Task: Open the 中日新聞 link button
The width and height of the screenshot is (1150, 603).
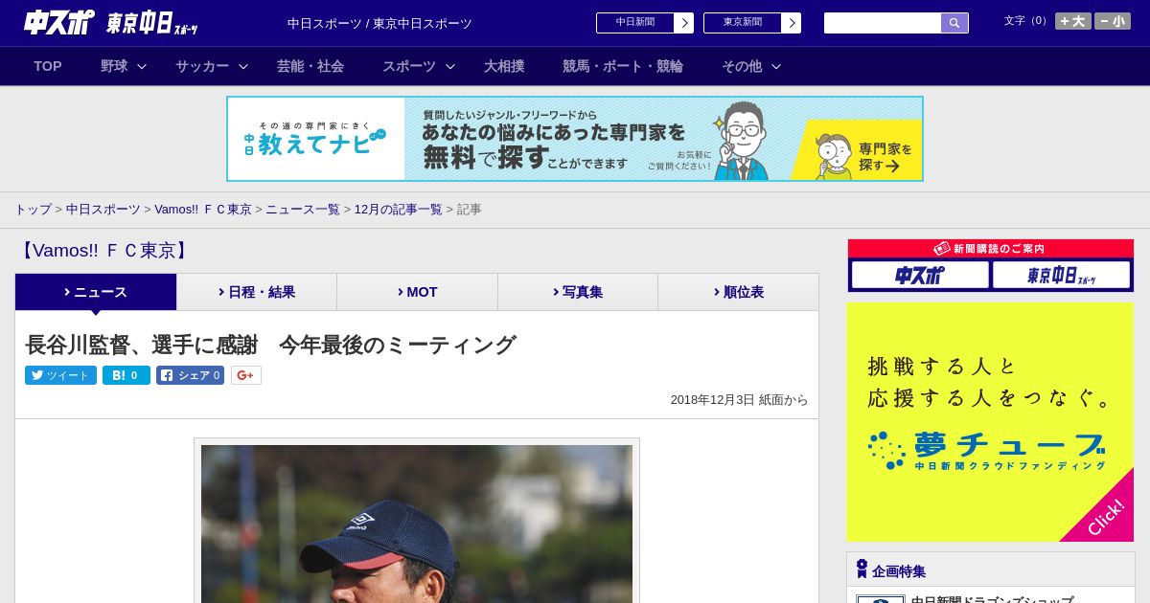Action: coord(635,23)
